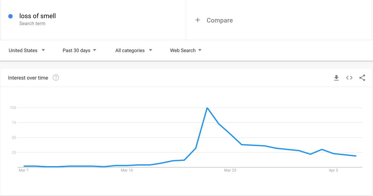373x196 pixels.
Task: Click the Mar 7 axis label
Action: pyautogui.click(x=23, y=170)
